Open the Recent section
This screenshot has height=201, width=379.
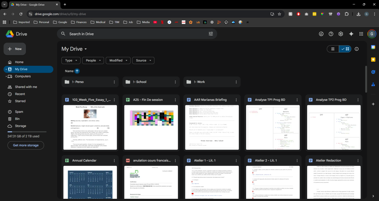(x=20, y=94)
